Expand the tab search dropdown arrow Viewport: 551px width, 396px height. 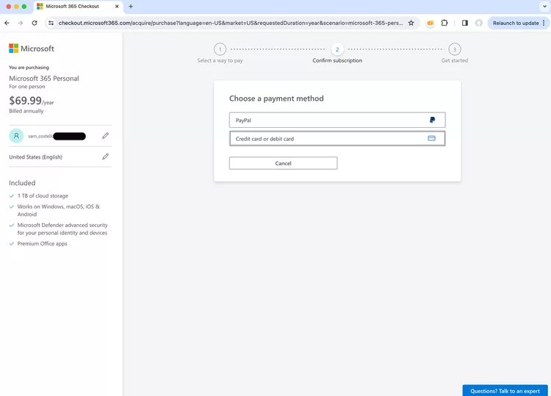(x=544, y=7)
